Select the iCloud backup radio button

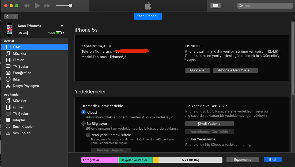click(84, 112)
